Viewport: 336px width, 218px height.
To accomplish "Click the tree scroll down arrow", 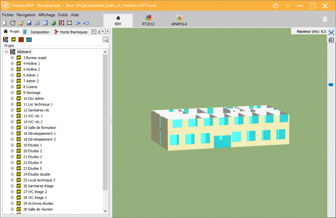I will [x=105, y=211].
